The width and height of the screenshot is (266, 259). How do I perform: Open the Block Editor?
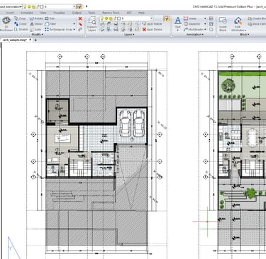257,24
